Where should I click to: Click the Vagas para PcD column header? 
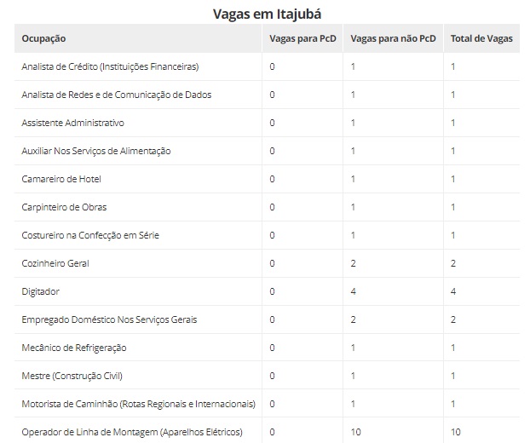302,38
